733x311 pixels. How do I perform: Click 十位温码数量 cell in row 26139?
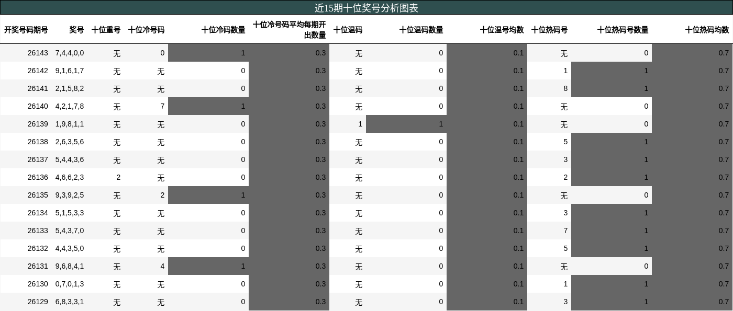406,124
